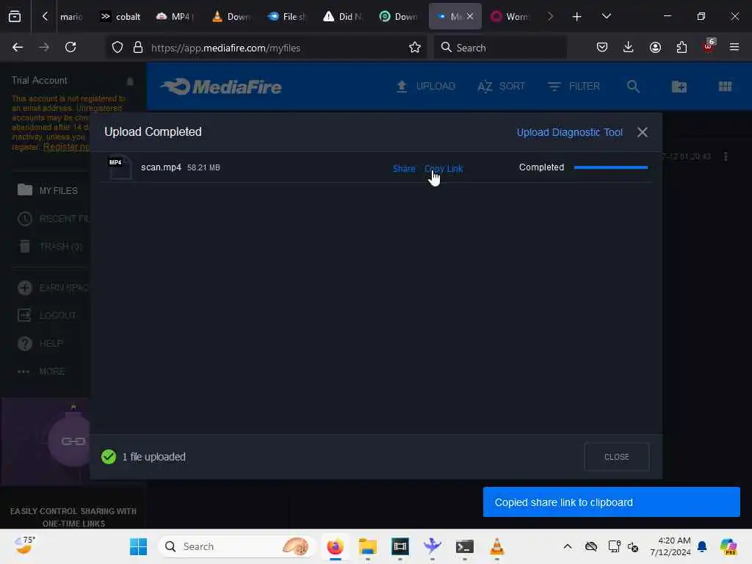Switch to grid view icon
This screenshot has width=752, height=564.
[x=725, y=87]
